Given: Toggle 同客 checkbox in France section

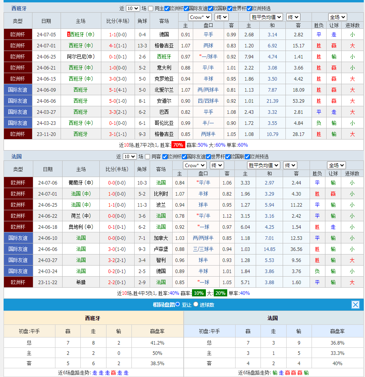Looking at the screenshot, I should point(148,156).
